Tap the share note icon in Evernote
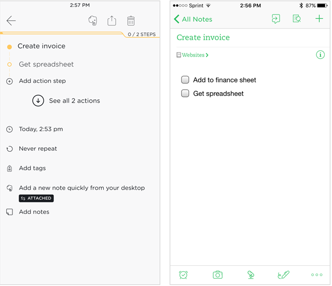 275,19
